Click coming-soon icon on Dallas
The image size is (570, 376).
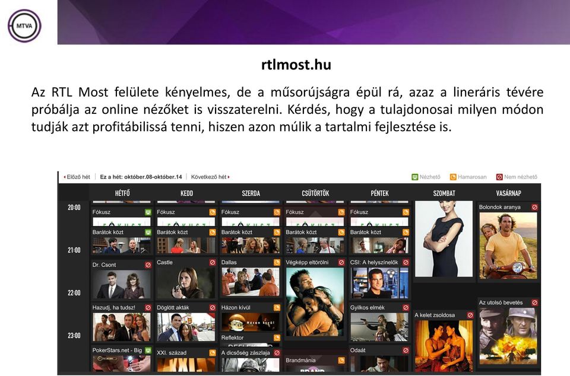[277, 262]
